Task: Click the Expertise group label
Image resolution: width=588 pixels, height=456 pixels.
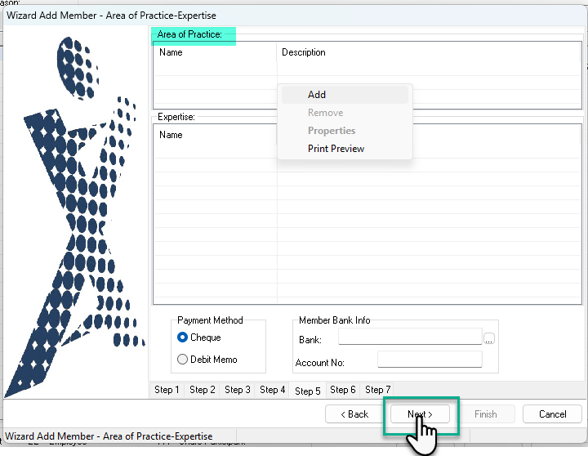Action: (x=176, y=117)
